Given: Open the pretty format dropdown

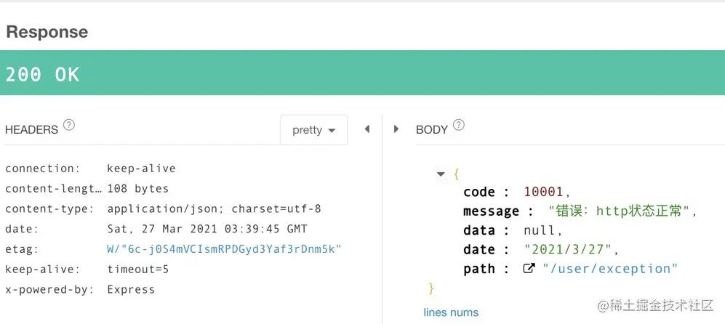Looking at the screenshot, I should 313,130.
